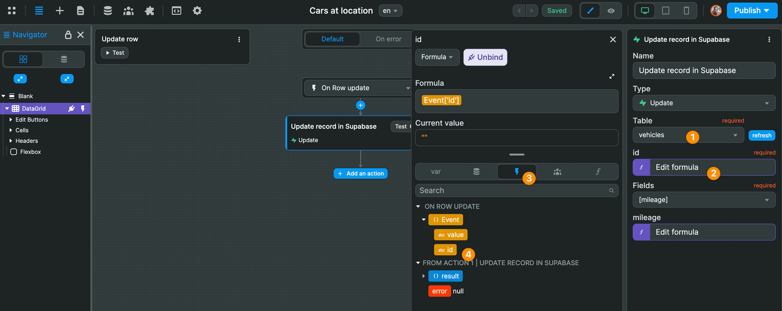
Task: Click the Test button under Update row
Action: click(115, 53)
